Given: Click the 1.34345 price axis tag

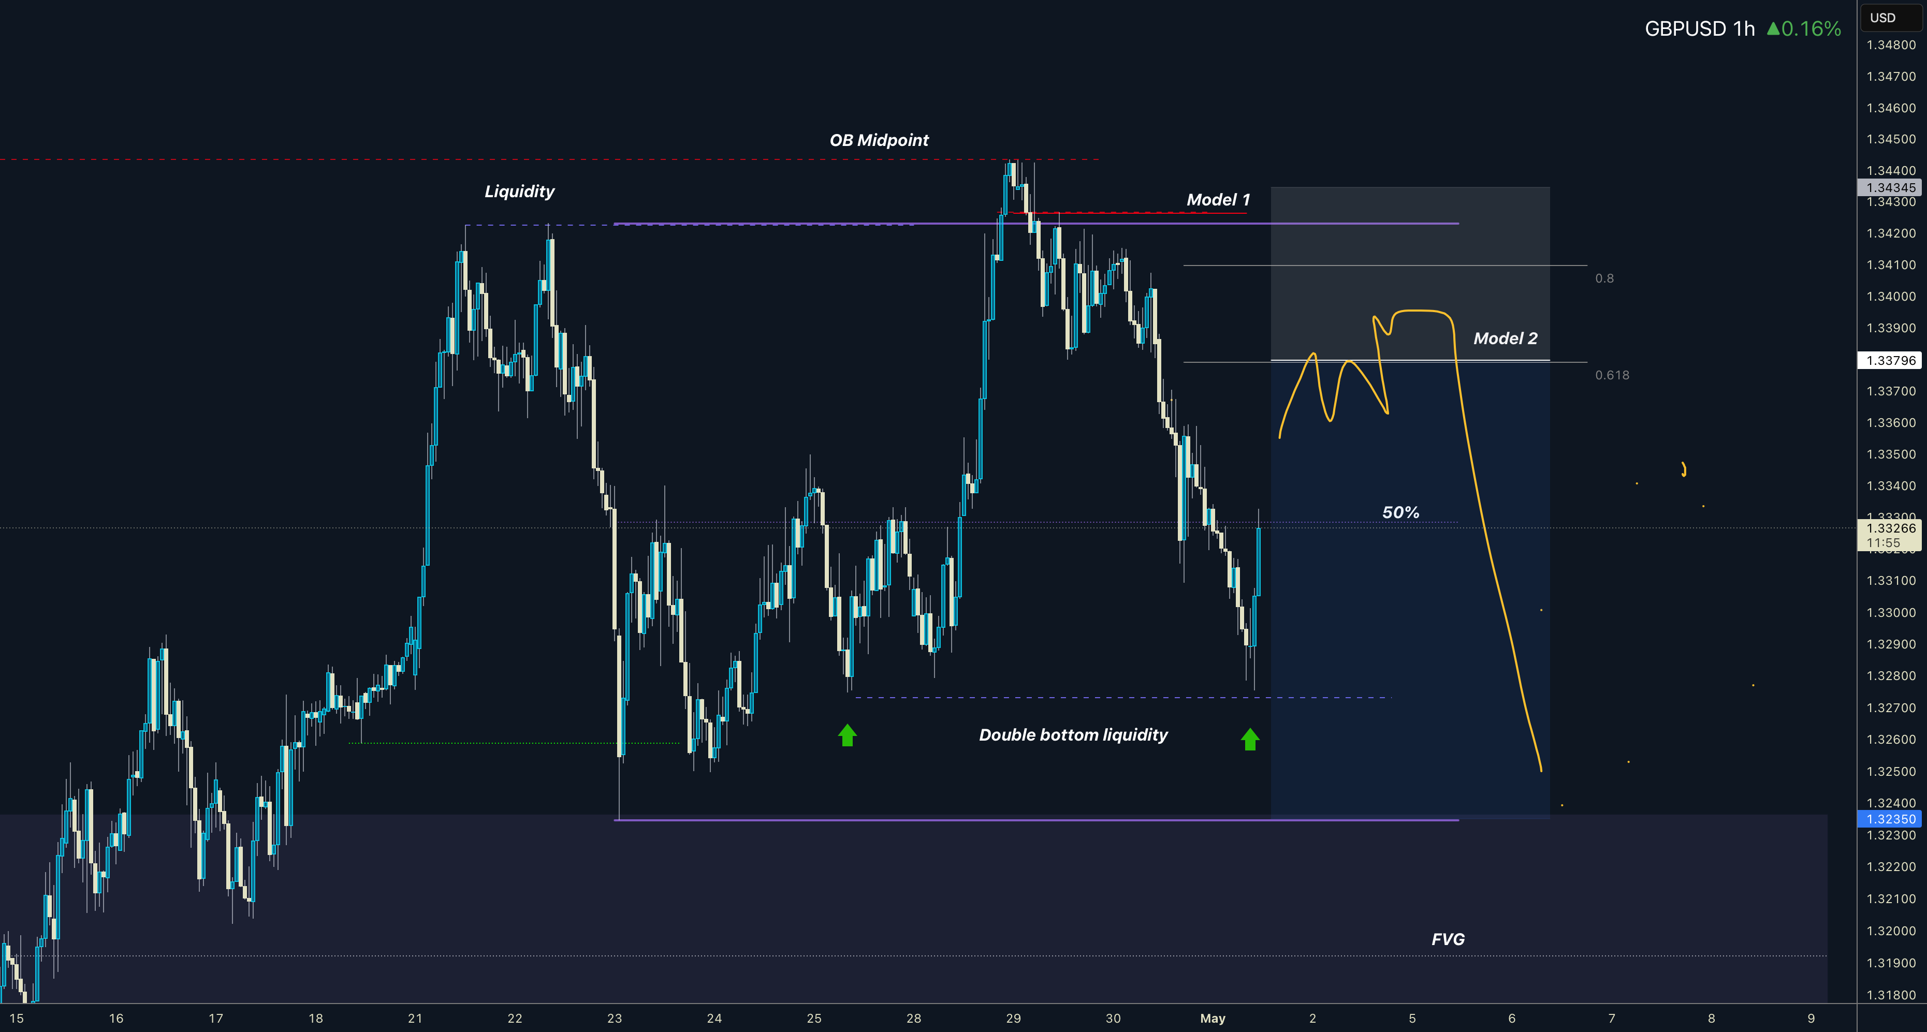Looking at the screenshot, I should (x=1890, y=188).
